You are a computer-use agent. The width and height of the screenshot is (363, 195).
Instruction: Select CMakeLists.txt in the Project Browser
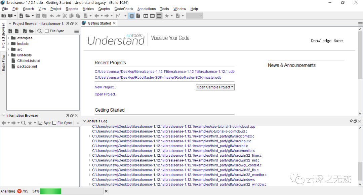coord(29,61)
